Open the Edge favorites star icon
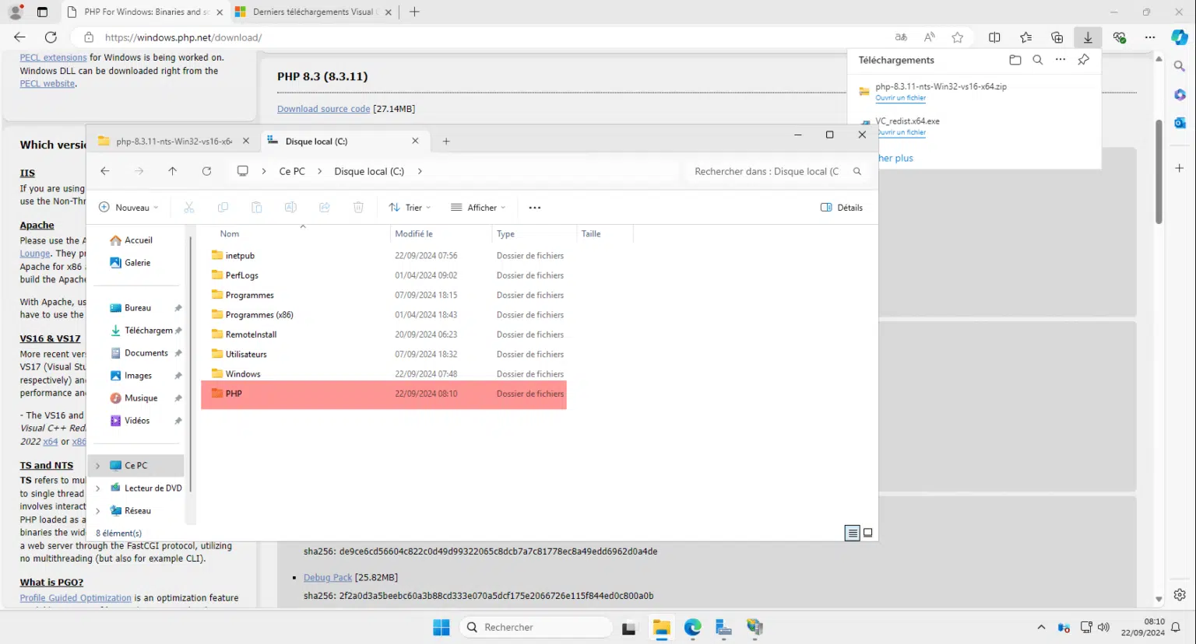This screenshot has height=644, width=1196. click(957, 37)
